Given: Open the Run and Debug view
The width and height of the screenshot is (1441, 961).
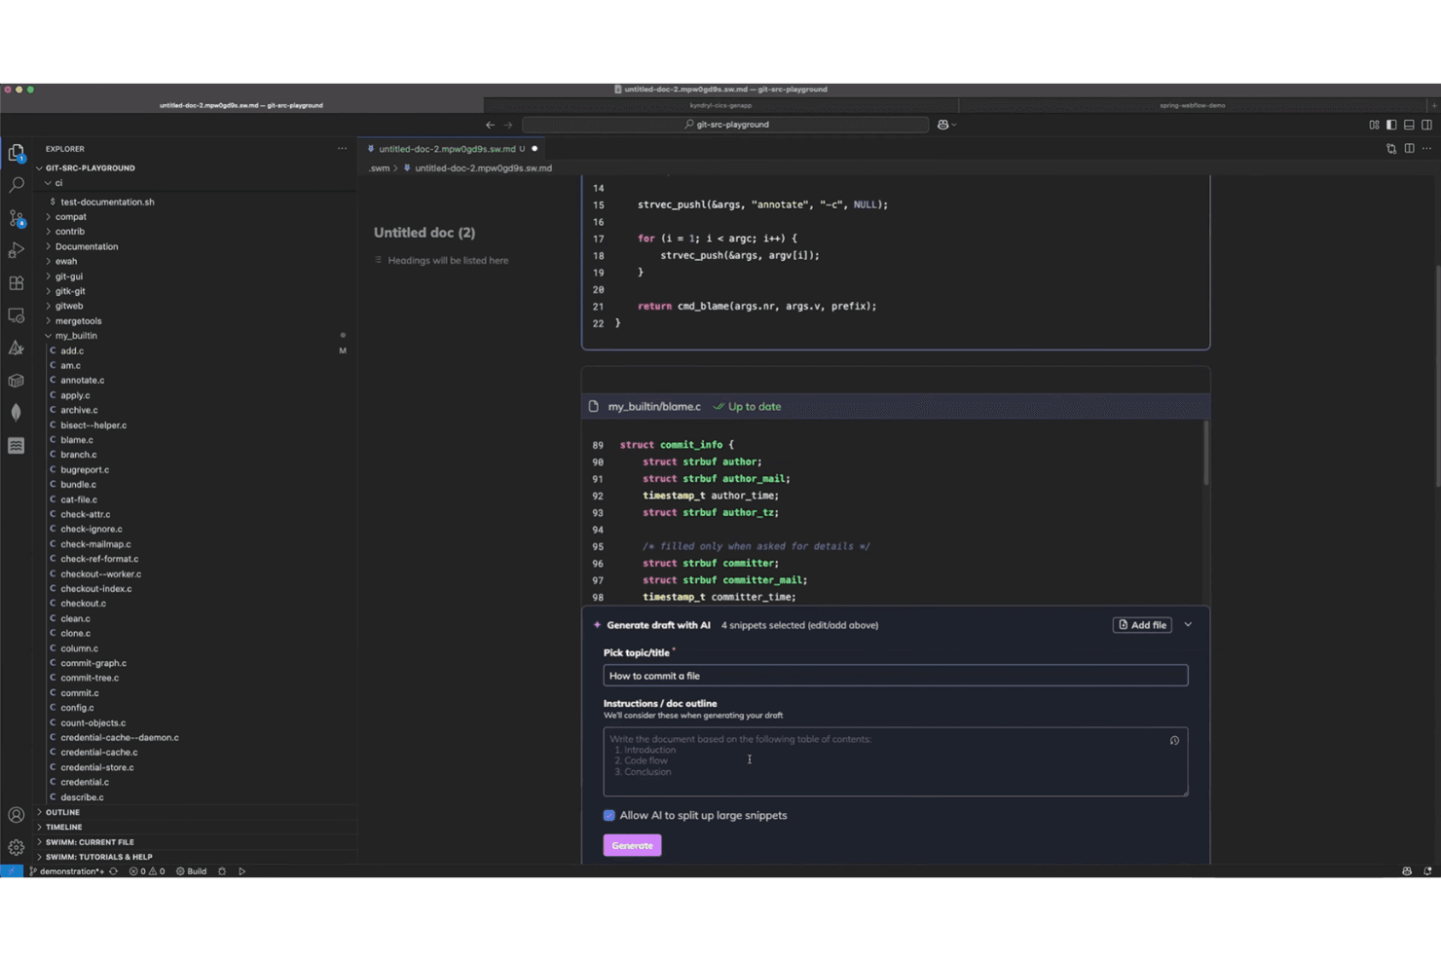Looking at the screenshot, I should [x=17, y=250].
